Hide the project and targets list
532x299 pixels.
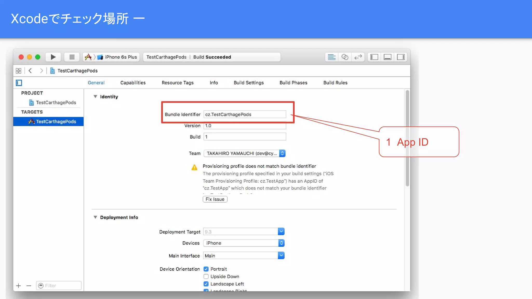click(x=19, y=83)
